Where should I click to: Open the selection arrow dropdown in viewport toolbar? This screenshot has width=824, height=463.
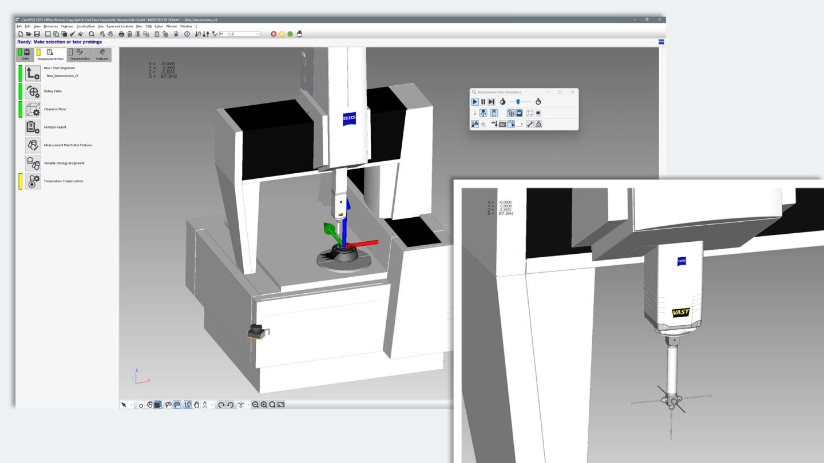coord(132,405)
